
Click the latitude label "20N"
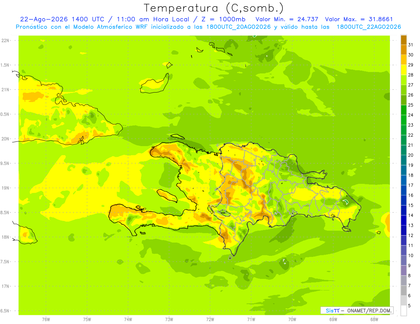[x=6, y=139]
